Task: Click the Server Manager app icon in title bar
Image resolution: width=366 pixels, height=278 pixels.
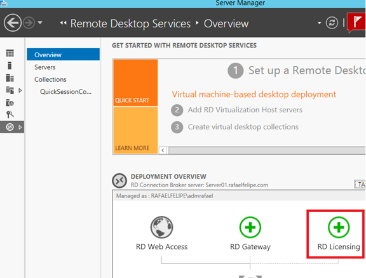Action: coord(4,3)
